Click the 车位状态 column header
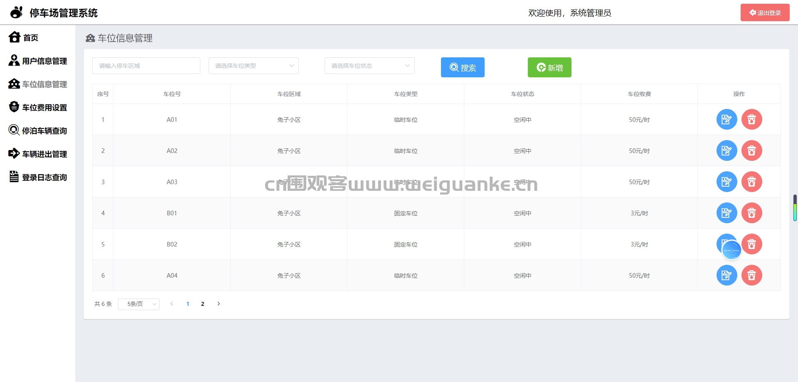The width and height of the screenshot is (798, 382). (x=522, y=94)
